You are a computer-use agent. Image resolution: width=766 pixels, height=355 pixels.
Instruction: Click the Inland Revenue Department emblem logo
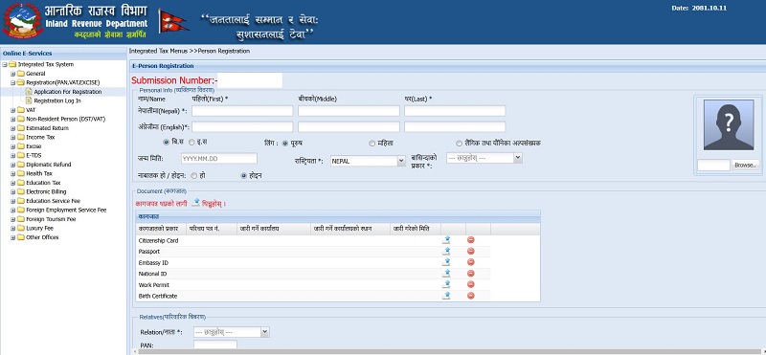tap(22, 20)
